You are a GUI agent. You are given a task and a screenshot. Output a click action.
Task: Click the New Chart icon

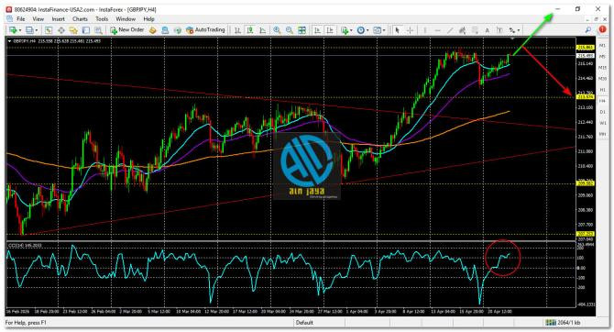pos(14,30)
